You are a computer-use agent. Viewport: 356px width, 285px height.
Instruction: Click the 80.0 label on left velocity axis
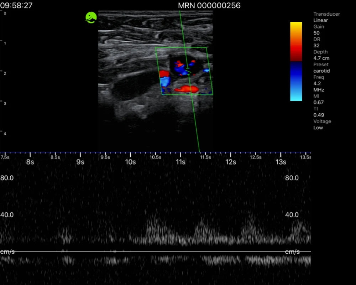[x=7, y=178]
